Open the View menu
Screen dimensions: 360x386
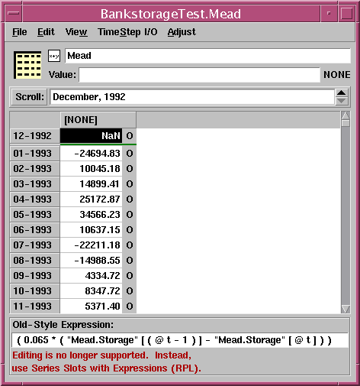76,32
